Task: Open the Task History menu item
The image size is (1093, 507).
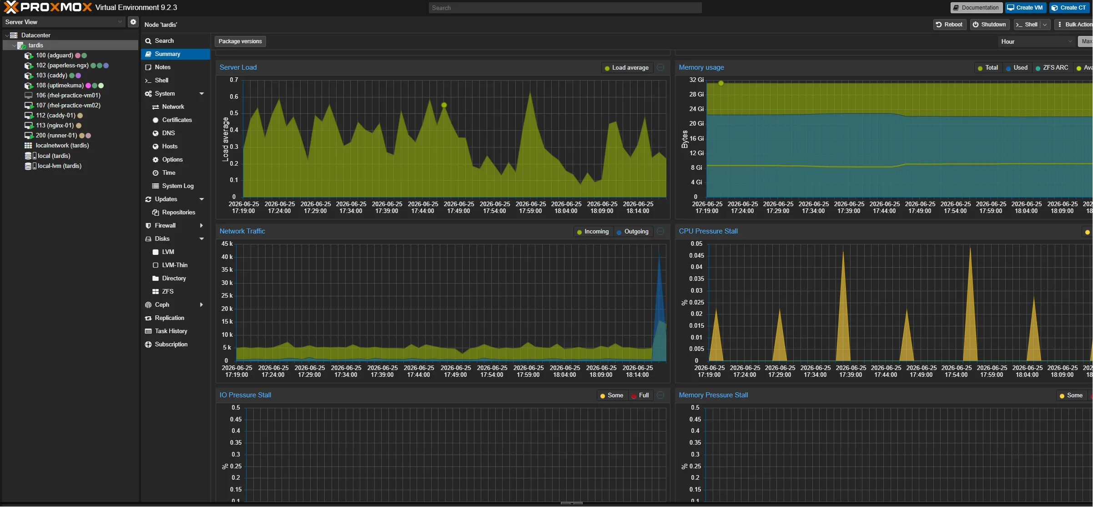Action: pos(176,331)
